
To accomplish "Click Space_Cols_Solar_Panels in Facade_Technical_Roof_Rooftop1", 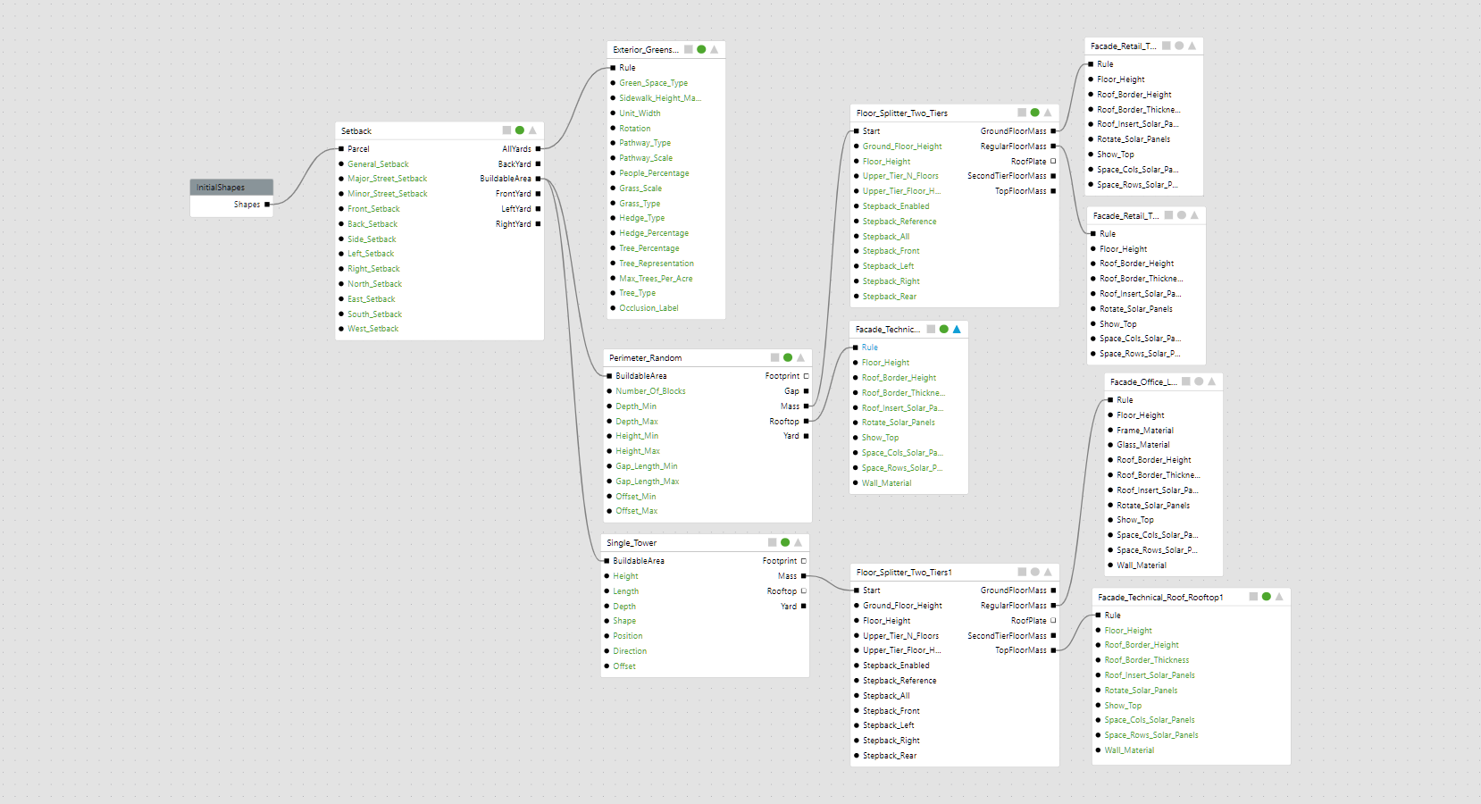I will (1150, 720).
